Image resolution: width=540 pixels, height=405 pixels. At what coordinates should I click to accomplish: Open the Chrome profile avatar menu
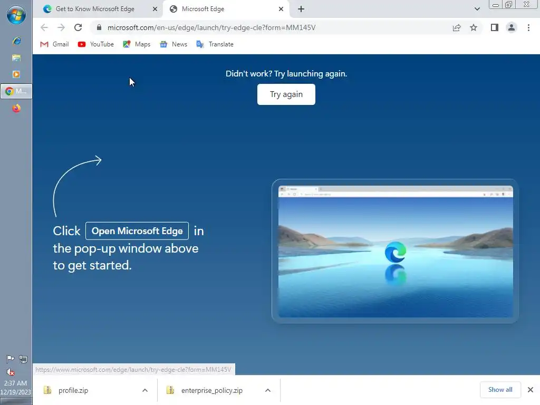[512, 27]
